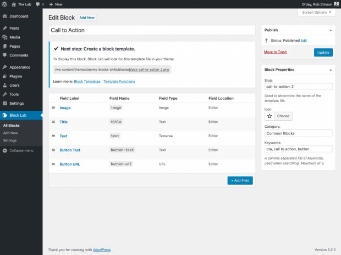Screen dimensions: 341x255
Task: Click the WordPress logo icon
Action: coord(4,4)
